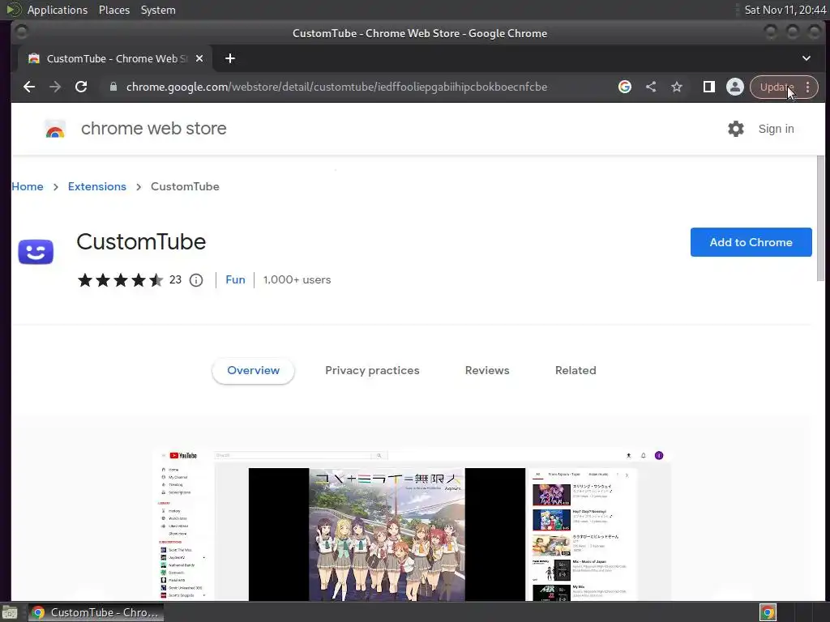The image size is (830, 622).
Task: Click the rating info circle icon
Action: click(196, 280)
